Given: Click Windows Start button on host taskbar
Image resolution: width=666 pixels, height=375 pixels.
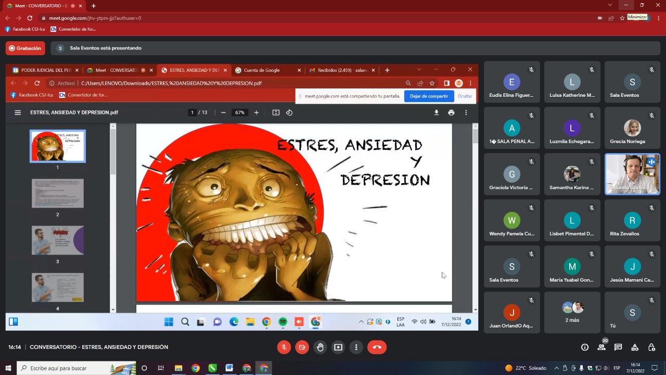Looking at the screenshot, I should (8, 368).
